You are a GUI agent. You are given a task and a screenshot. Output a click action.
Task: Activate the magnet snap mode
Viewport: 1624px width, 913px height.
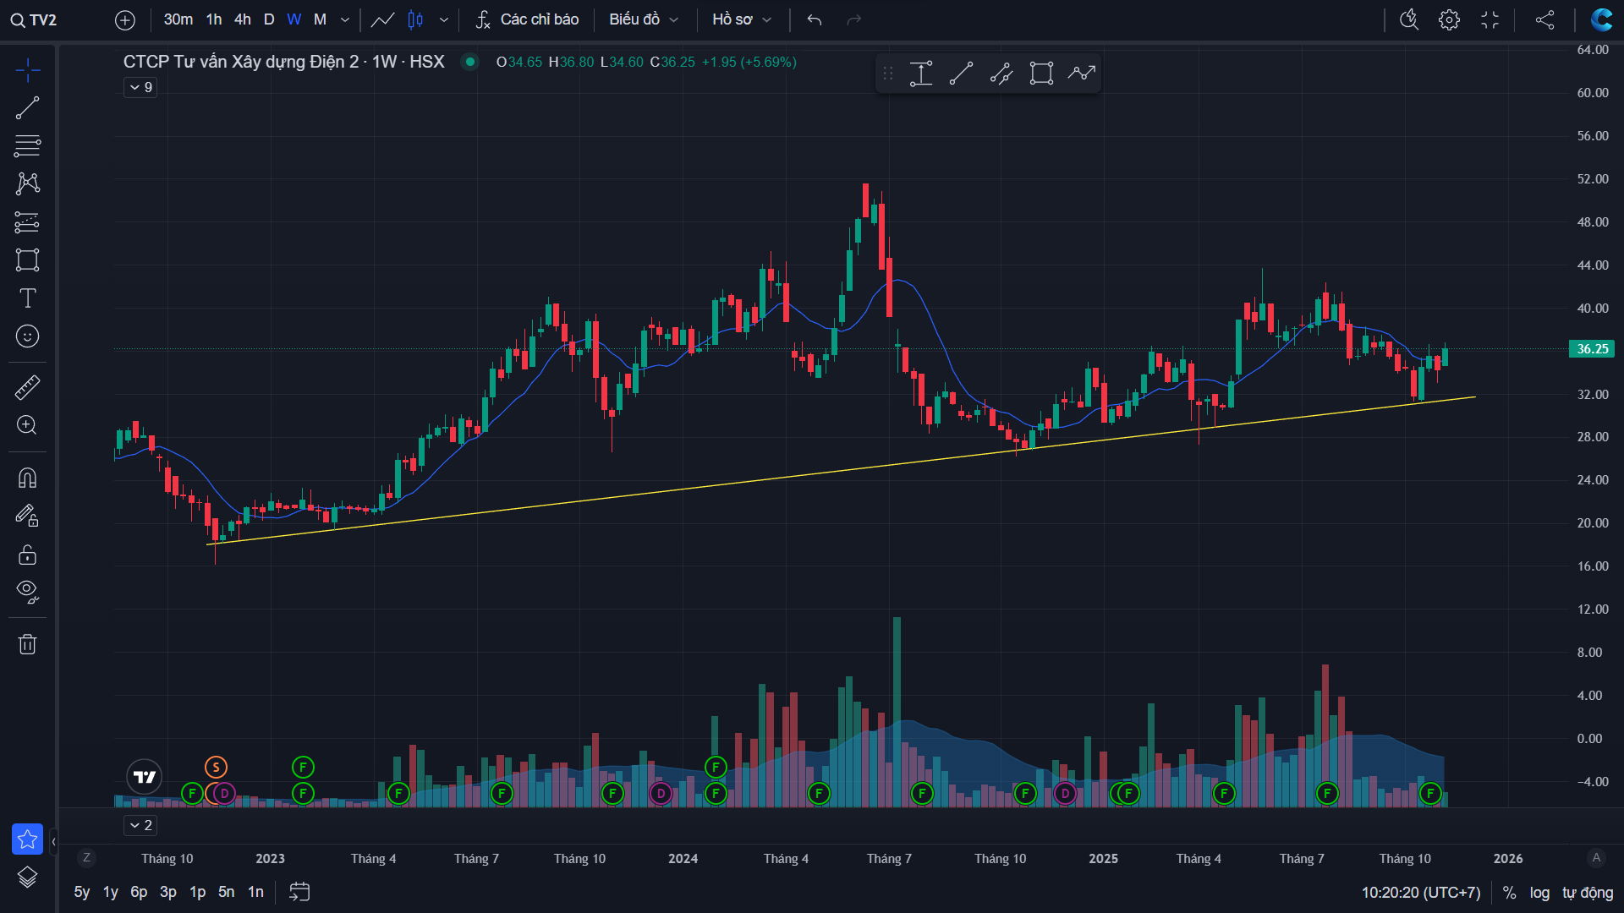point(27,478)
